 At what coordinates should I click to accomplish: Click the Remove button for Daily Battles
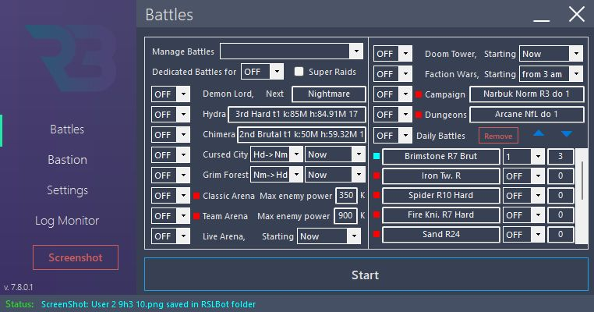498,136
